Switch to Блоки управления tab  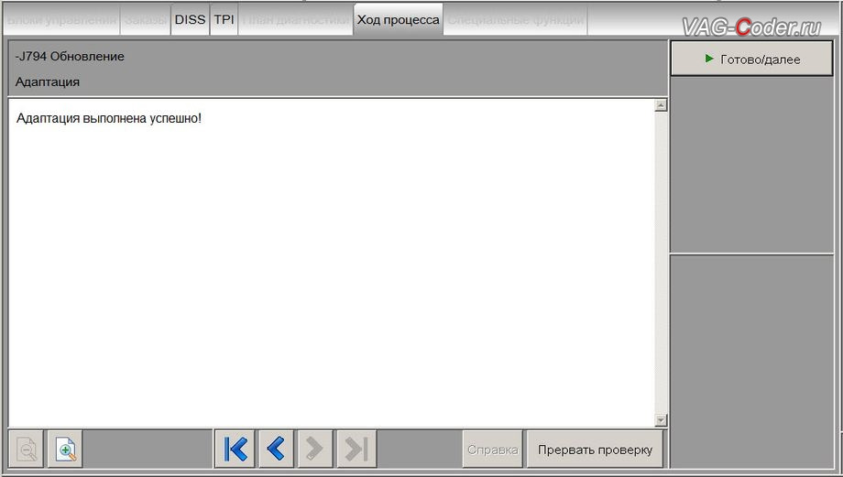[x=61, y=20]
